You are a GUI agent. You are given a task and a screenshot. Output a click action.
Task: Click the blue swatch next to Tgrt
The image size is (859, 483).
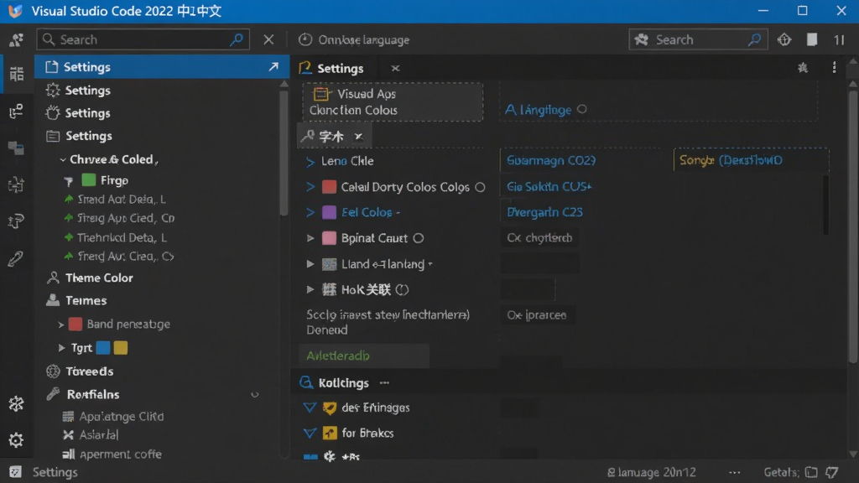[x=103, y=348]
